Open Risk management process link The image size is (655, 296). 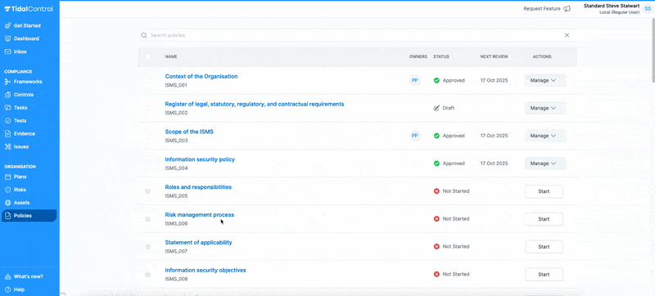click(199, 215)
